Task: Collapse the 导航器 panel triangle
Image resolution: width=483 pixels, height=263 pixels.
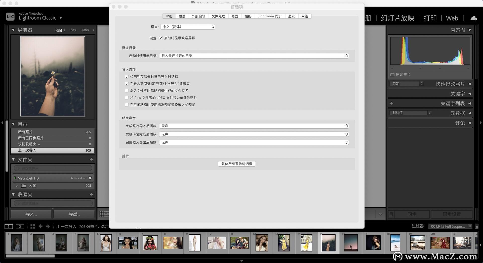Action: point(13,30)
